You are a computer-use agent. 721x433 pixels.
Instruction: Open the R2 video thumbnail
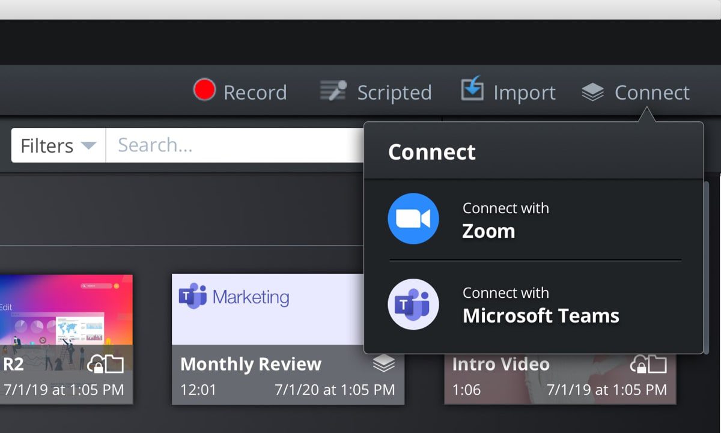[66, 339]
